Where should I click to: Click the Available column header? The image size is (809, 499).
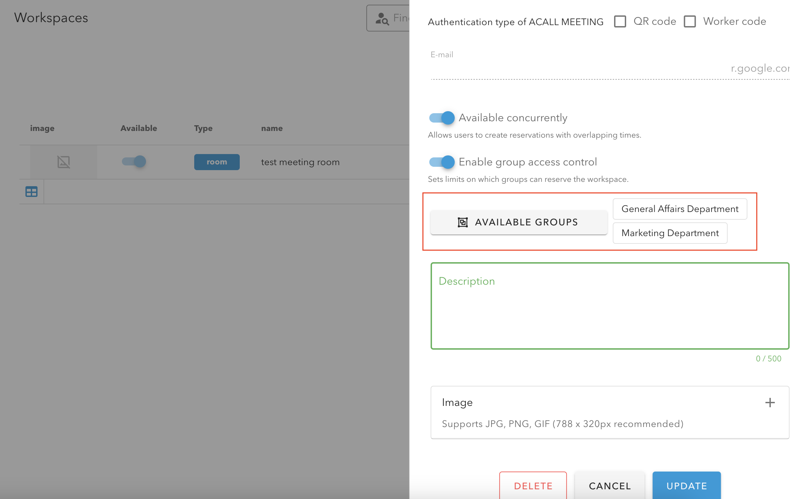coord(139,128)
